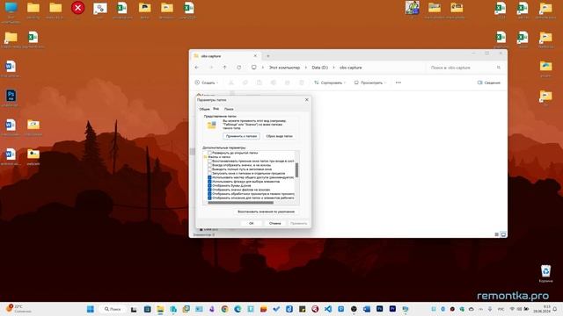Screen dimensions: 563x316
Task: Close the Параметры папок dialog
Action: [307, 99]
